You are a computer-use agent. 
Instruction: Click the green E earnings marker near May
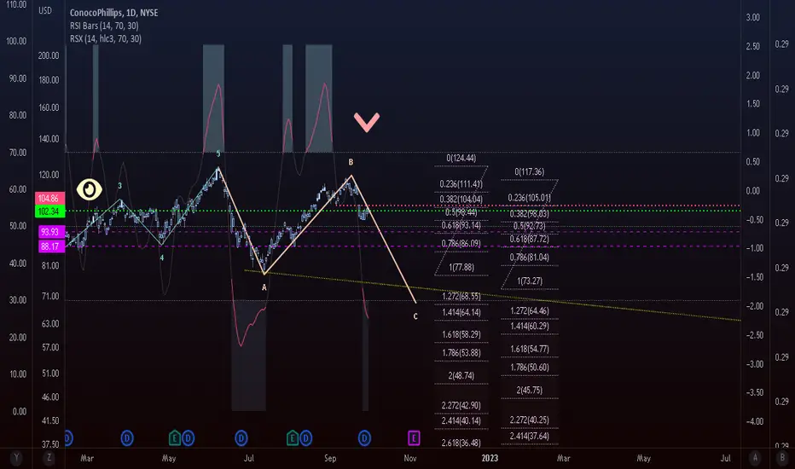[x=174, y=437]
